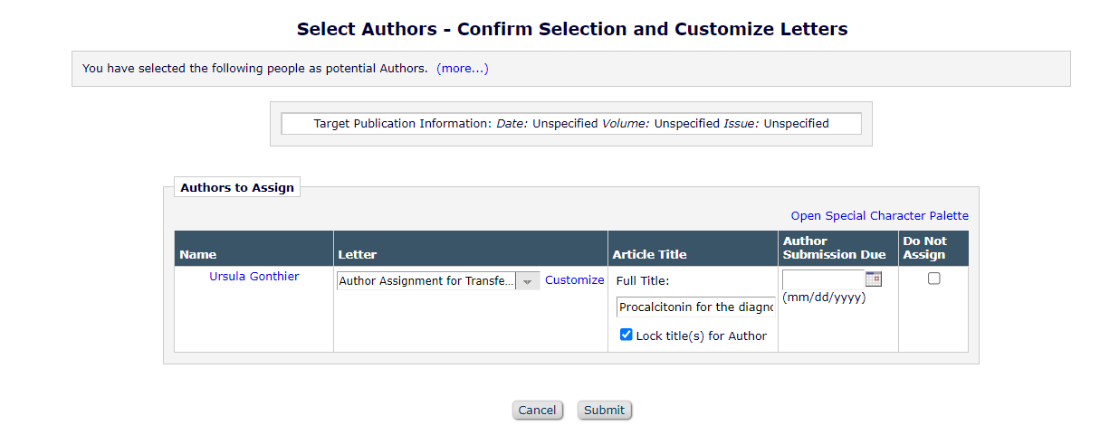
Task: Click into the Full Title text field
Action: tap(694, 307)
